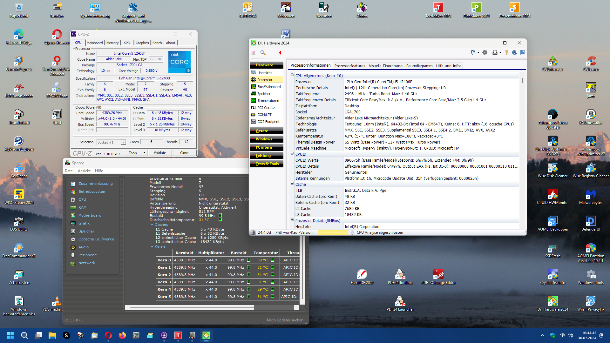Open Temperaturen in the Hardware sidebar
The image size is (610, 343).
(x=268, y=101)
